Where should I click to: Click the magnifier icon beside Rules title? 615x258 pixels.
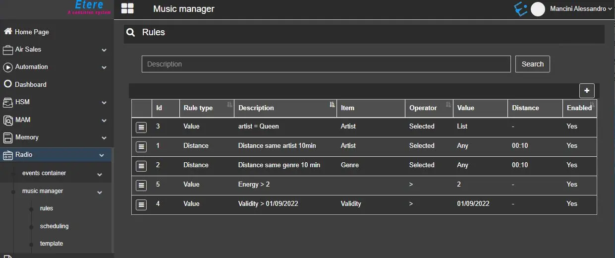131,33
